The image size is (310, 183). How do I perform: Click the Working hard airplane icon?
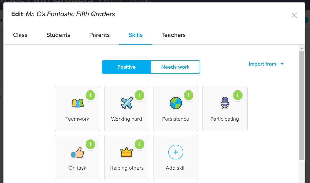[x=126, y=103]
